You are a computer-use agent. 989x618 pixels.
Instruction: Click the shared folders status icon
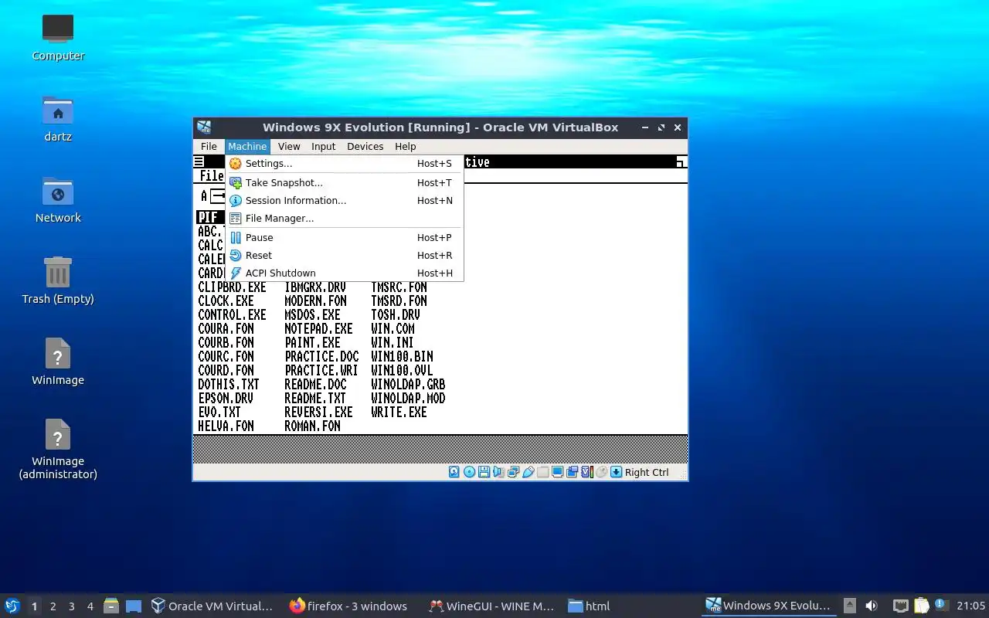pyautogui.click(x=543, y=472)
